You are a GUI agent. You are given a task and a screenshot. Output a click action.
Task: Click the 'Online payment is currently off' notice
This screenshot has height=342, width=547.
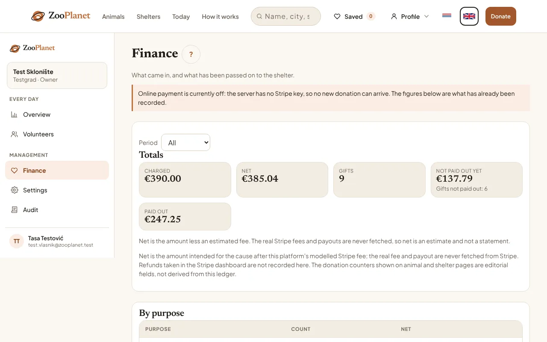(331, 98)
